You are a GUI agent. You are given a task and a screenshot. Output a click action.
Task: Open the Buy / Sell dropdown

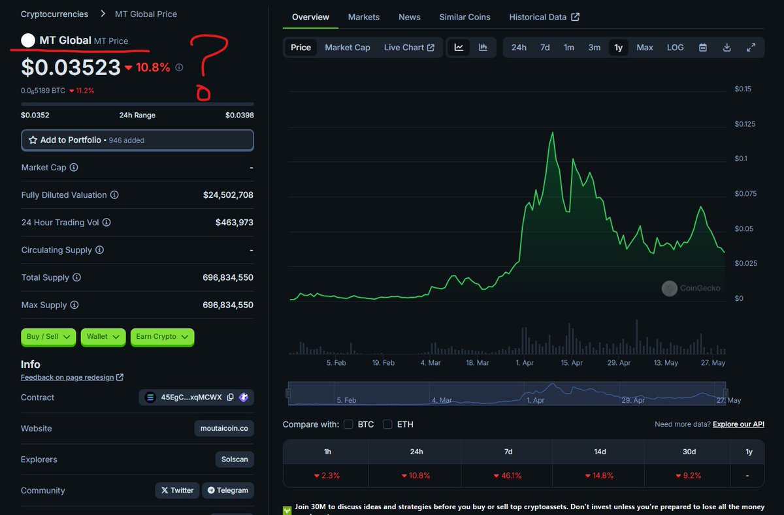pos(48,337)
